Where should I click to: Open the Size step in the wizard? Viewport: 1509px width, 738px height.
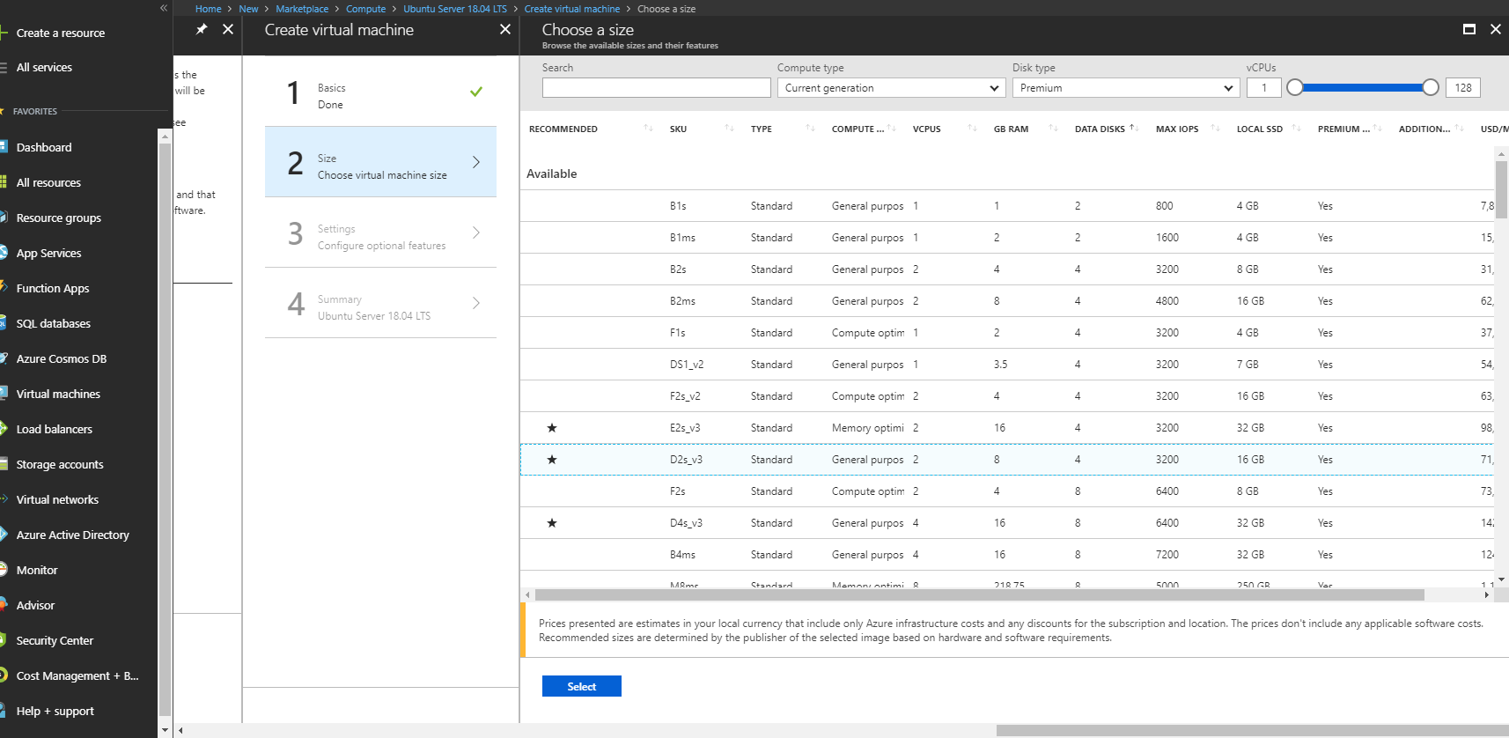pyautogui.click(x=380, y=162)
